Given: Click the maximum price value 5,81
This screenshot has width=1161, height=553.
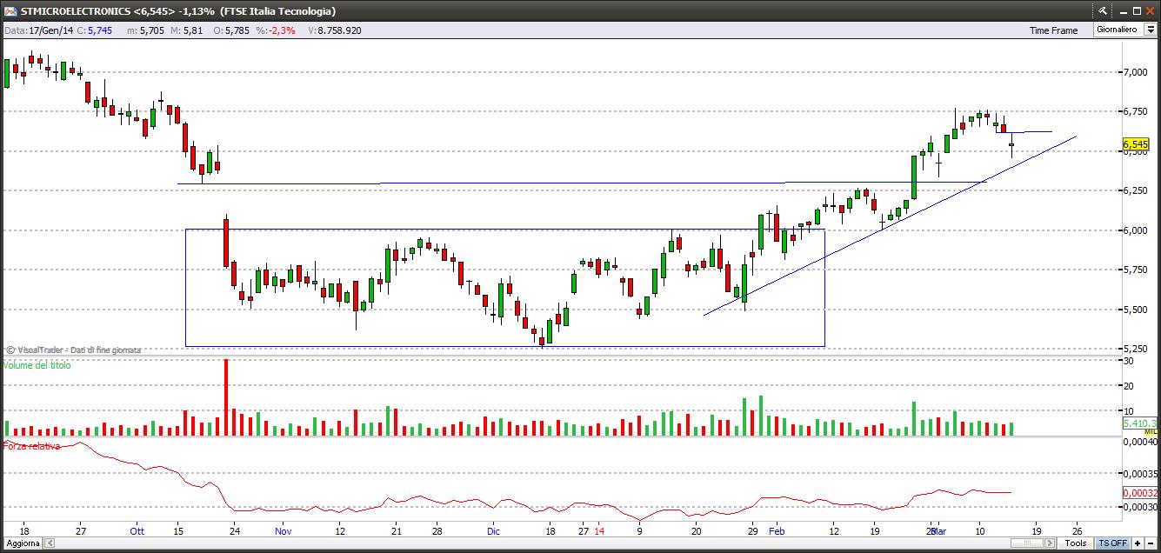Looking at the screenshot, I should pos(192,30).
